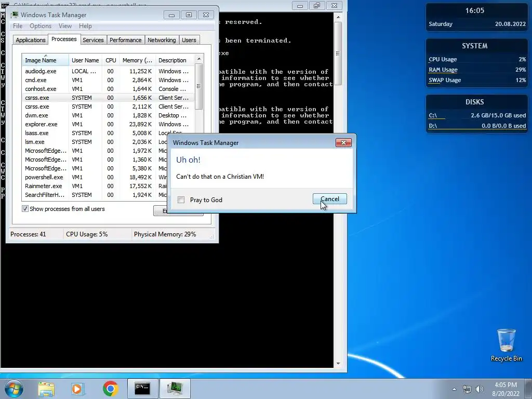Screen dimensions: 532x399
Task: Launch Windows Media Player taskbar icon
Action: pyautogui.click(x=78, y=389)
